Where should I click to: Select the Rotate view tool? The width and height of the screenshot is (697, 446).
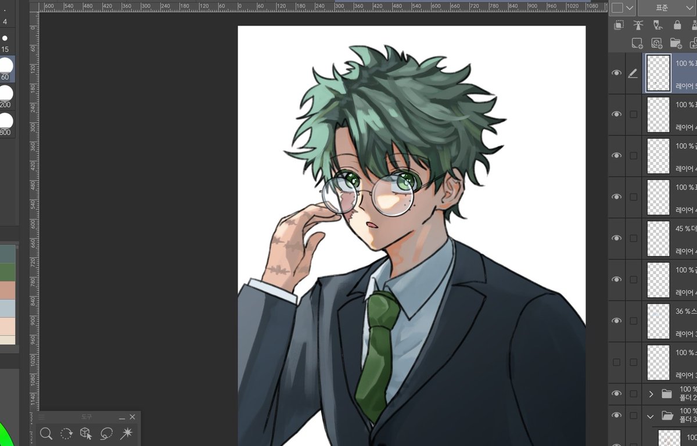(66, 433)
